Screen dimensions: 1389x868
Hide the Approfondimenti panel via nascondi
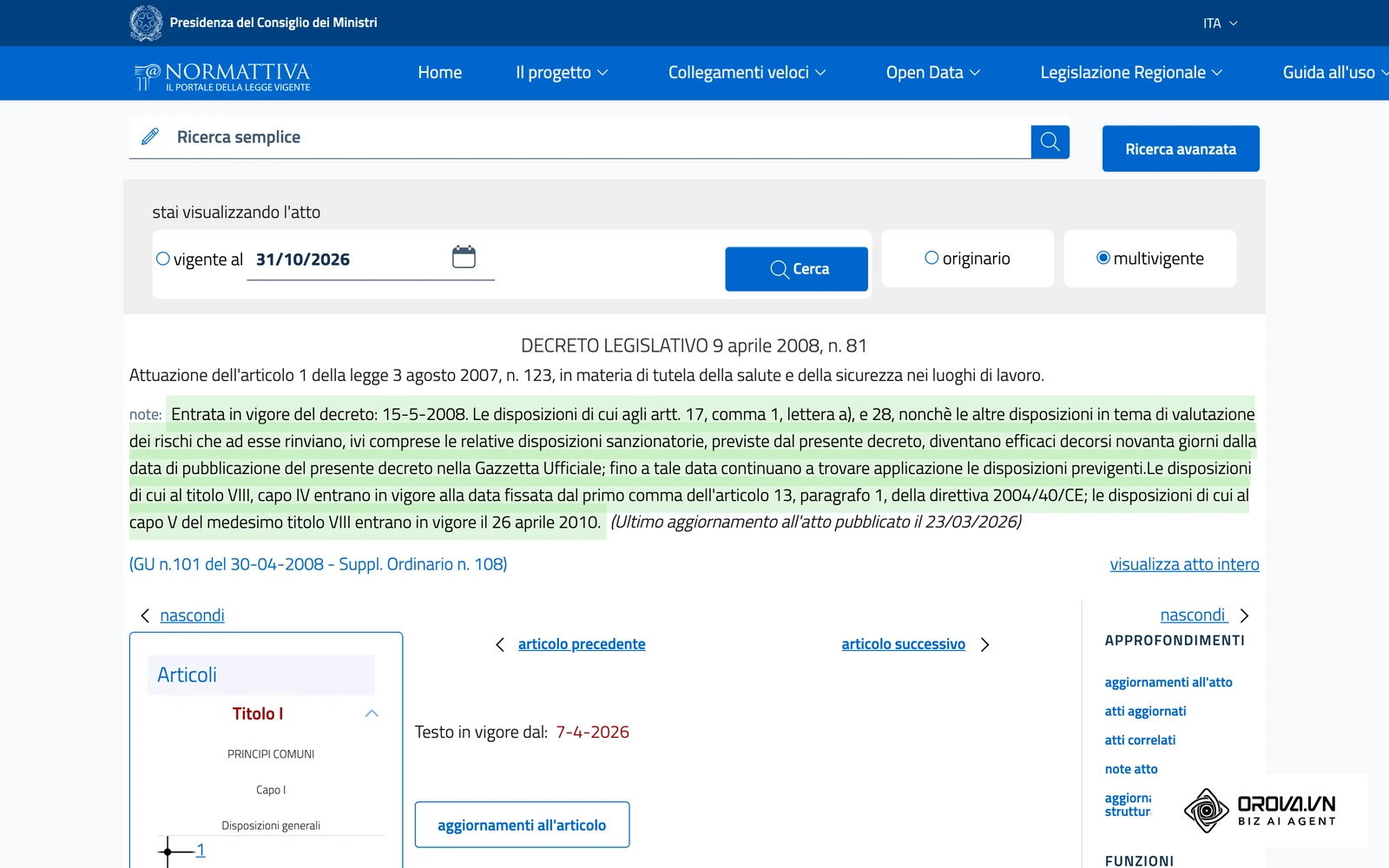[1193, 615]
